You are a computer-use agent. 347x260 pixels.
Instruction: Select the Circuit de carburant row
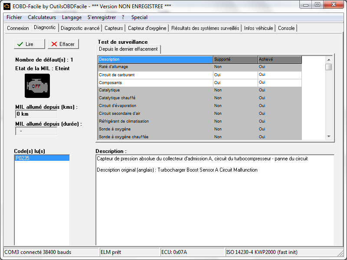[x=200, y=75]
